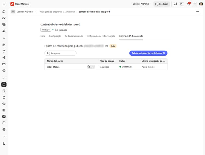Switch to the Configuração tab
Viewport: 205px width, 155px height.
(x=55, y=36)
